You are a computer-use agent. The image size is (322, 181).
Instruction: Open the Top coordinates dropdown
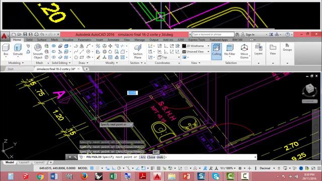tap(169, 57)
